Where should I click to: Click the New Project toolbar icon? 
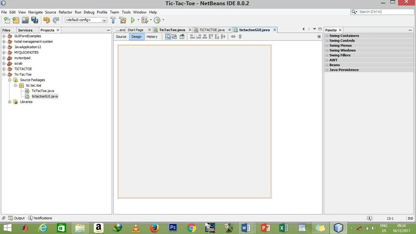tap(16, 20)
